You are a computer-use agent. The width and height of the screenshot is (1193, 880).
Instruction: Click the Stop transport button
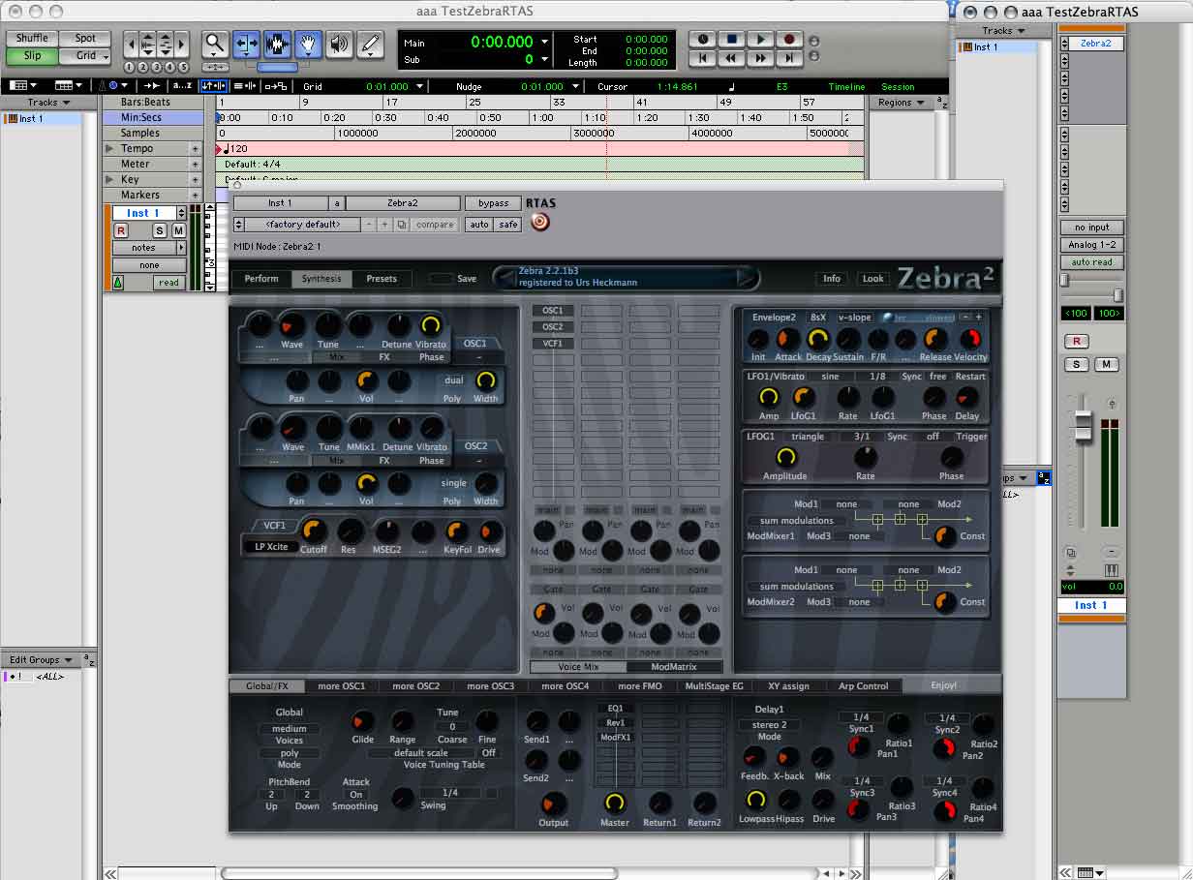click(731, 40)
